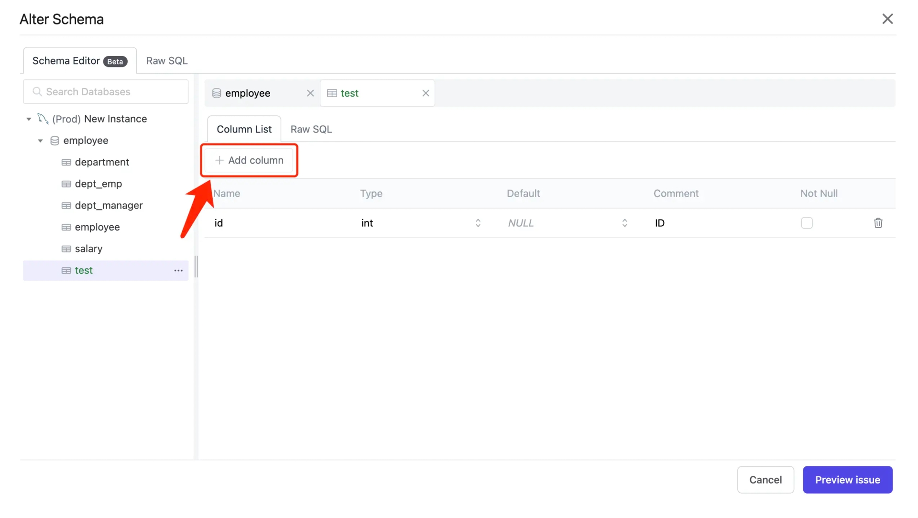Click the Comment column header
918x518 pixels.
pyautogui.click(x=676, y=194)
